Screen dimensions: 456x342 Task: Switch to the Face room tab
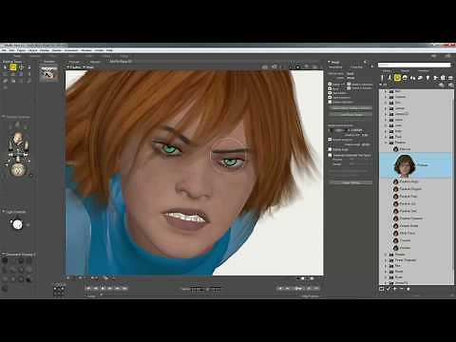point(53,56)
